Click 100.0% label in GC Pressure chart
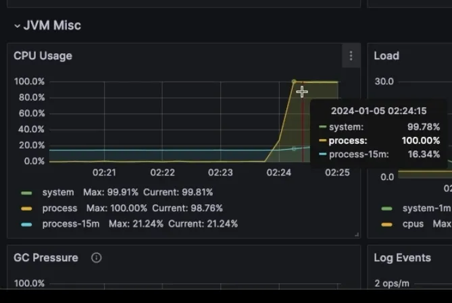The width and height of the screenshot is (452, 303). [x=29, y=283]
